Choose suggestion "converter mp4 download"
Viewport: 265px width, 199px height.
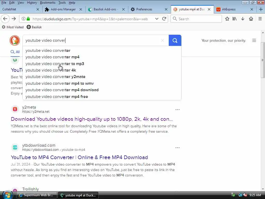tap(102, 90)
